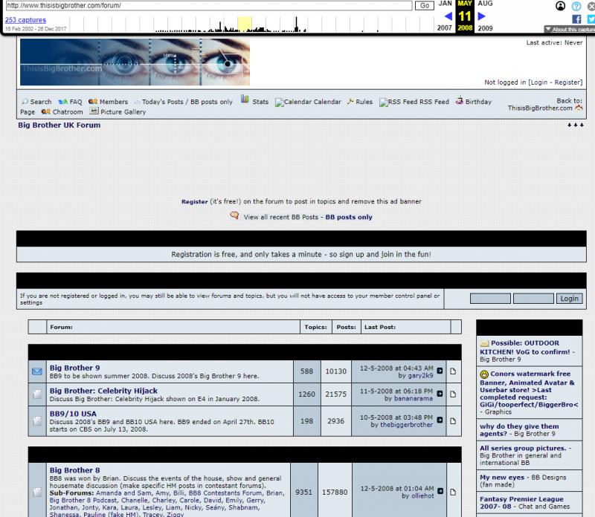Screen dimensions: 595x517
Task: Click the Wayback Machine URL input field
Action: click(208, 6)
